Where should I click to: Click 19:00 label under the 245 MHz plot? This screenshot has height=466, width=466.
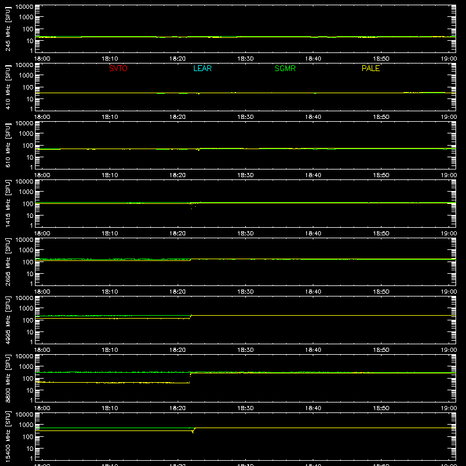(449, 59)
